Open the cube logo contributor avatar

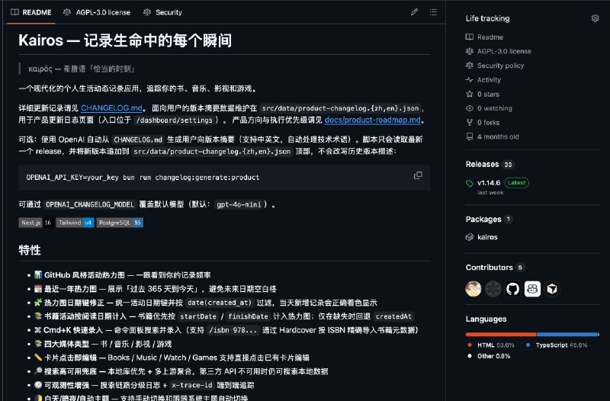click(552, 289)
